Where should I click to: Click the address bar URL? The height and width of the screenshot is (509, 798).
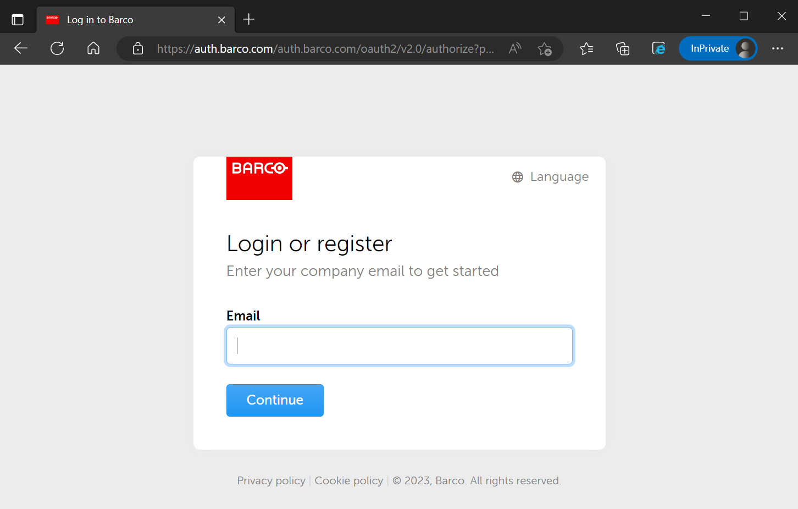(324, 48)
